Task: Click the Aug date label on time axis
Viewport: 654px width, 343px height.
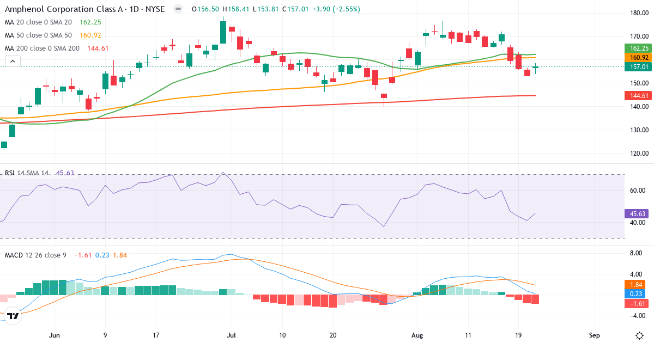Action: point(417,335)
